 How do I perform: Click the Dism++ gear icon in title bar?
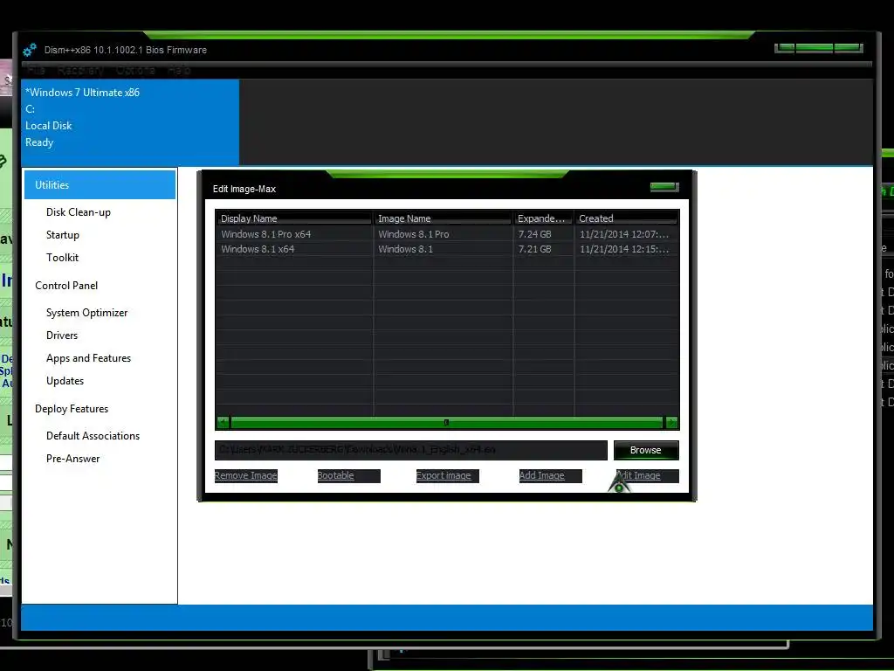point(30,50)
